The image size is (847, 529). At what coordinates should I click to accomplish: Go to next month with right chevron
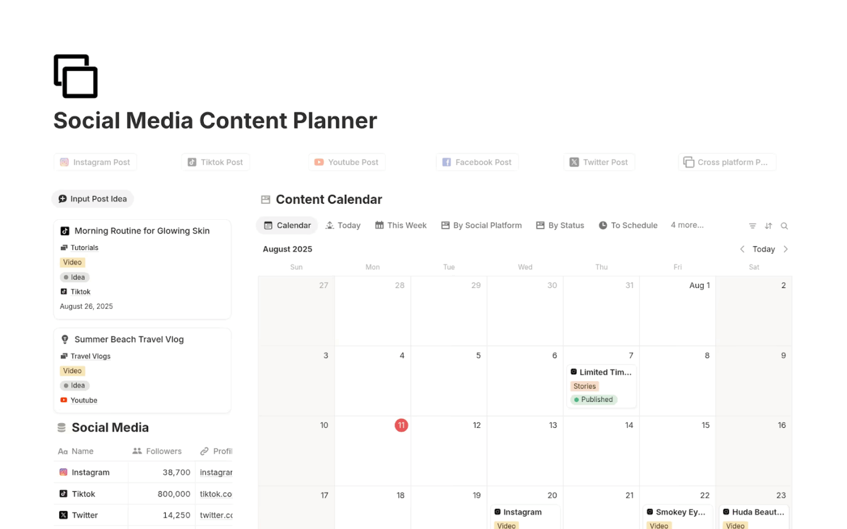click(785, 249)
